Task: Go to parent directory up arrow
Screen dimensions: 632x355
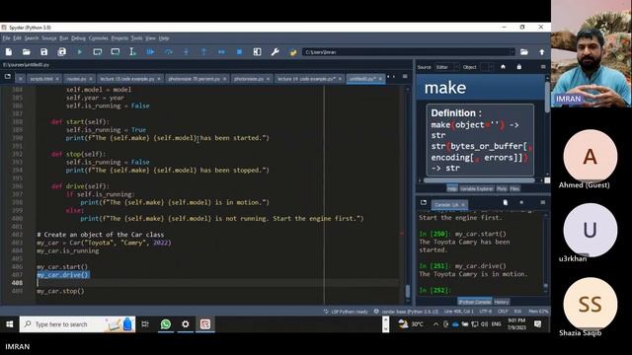Action: (542, 52)
